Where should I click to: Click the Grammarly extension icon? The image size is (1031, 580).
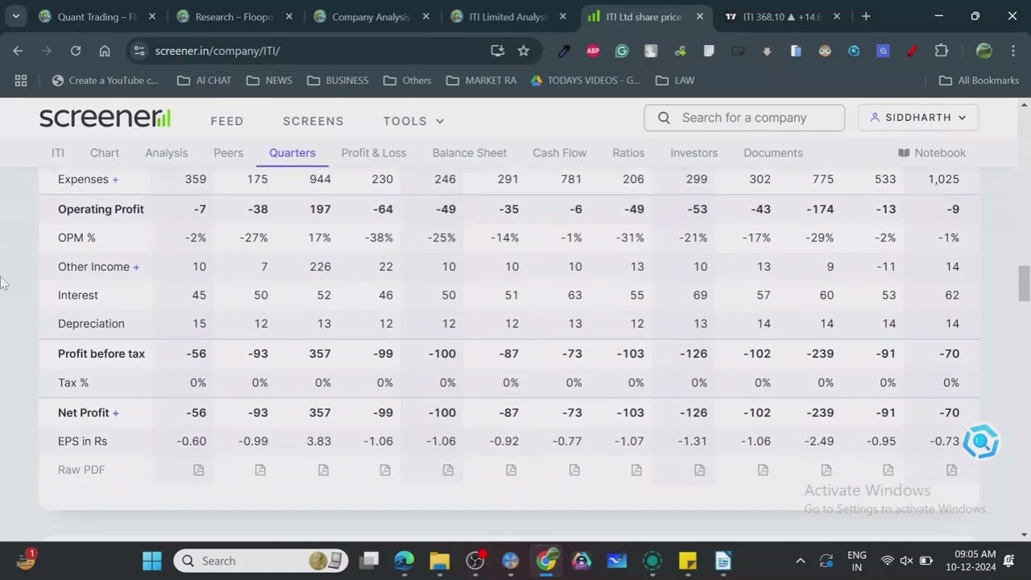pyautogui.click(x=622, y=51)
